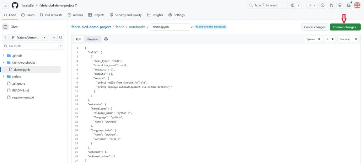Open the create new plus menu
The width and height of the screenshot is (364, 164).
pos(312,5)
